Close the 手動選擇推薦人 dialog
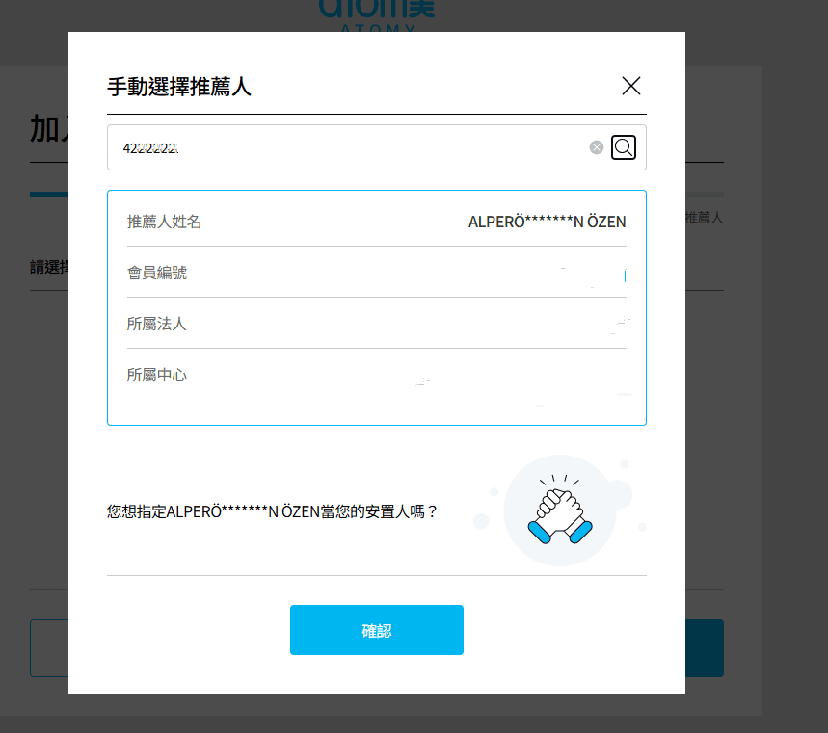 (631, 86)
